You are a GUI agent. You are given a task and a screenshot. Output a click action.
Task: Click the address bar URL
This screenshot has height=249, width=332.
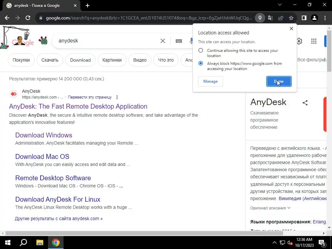point(149,18)
